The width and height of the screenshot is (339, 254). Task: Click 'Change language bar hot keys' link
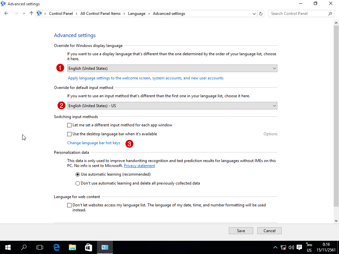coord(94,143)
